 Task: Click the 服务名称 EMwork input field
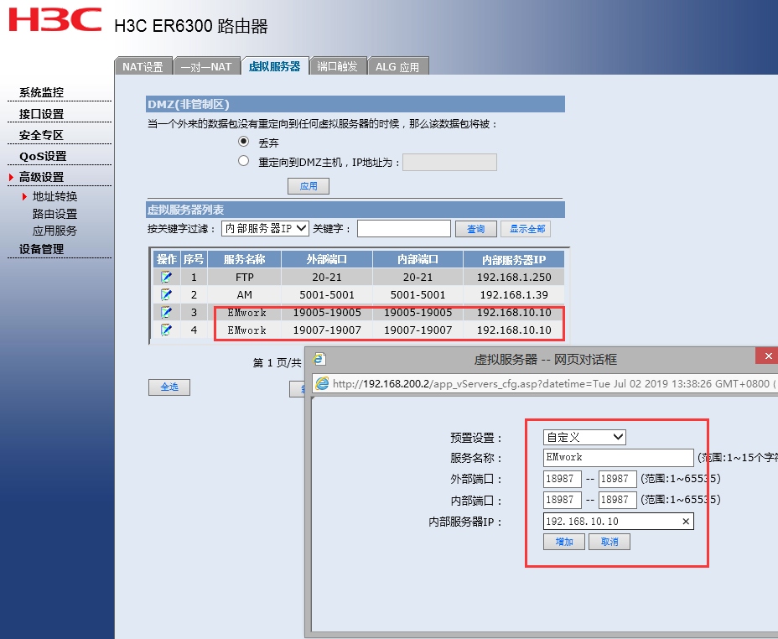coord(618,457)
